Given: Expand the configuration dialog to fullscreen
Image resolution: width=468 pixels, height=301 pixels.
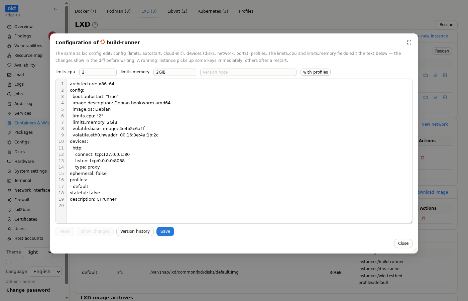Looking at the screenshot, I should coord(409,42).
